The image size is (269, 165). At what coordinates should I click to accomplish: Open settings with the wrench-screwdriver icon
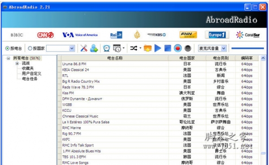[84, 48]
